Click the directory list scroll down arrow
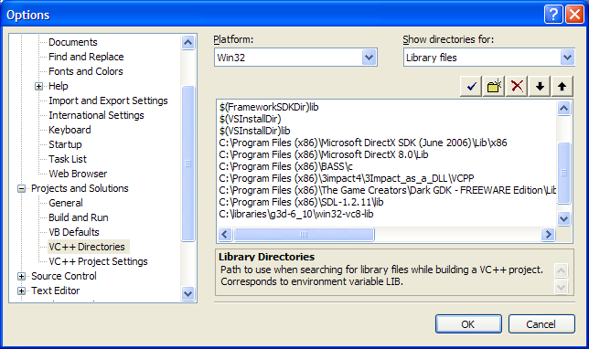 (x=563, y=218)
